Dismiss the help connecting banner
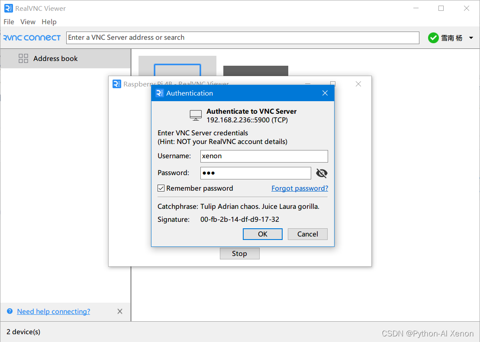 120,311
